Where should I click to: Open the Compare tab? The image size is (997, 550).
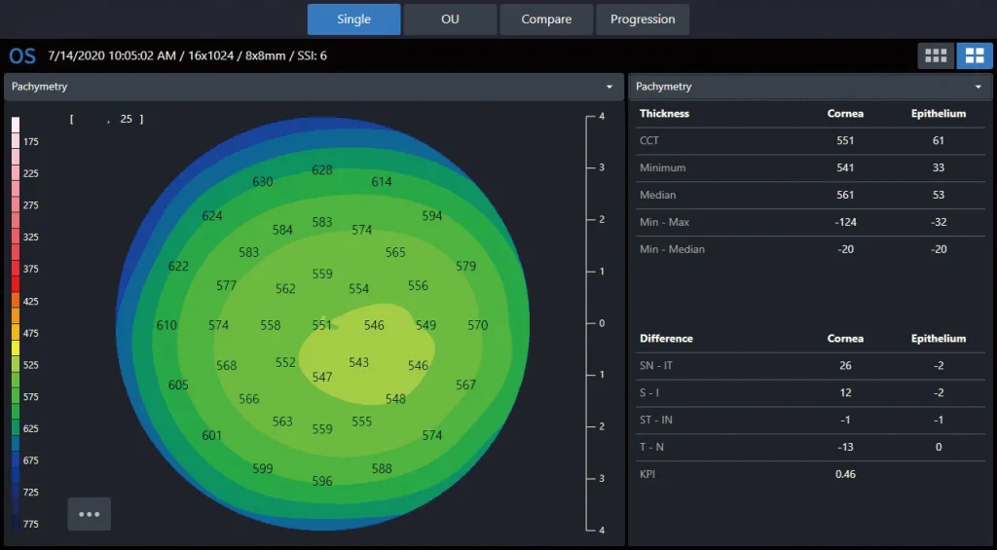[546, 19]
